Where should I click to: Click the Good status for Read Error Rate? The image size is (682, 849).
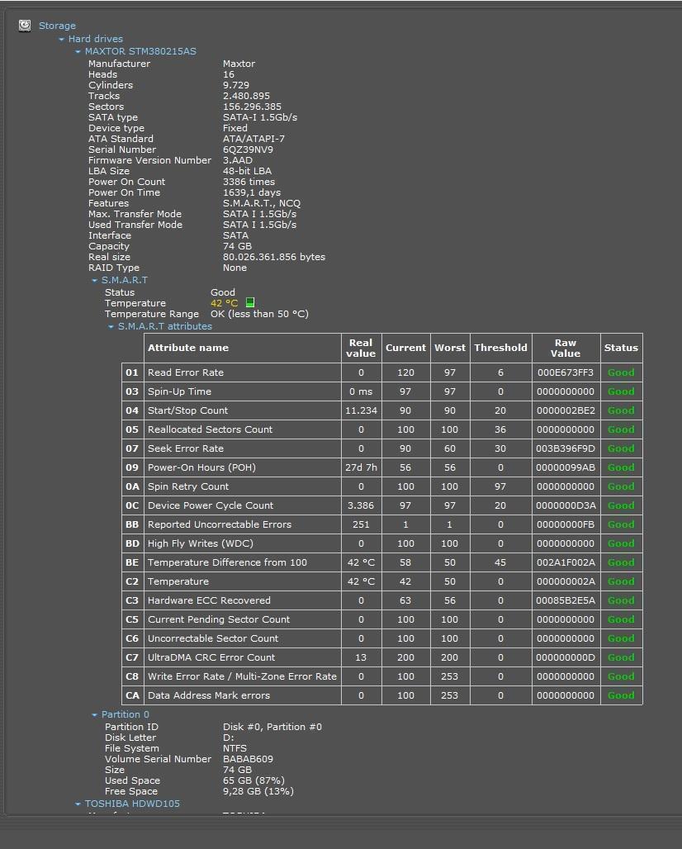tap(621, 372)
